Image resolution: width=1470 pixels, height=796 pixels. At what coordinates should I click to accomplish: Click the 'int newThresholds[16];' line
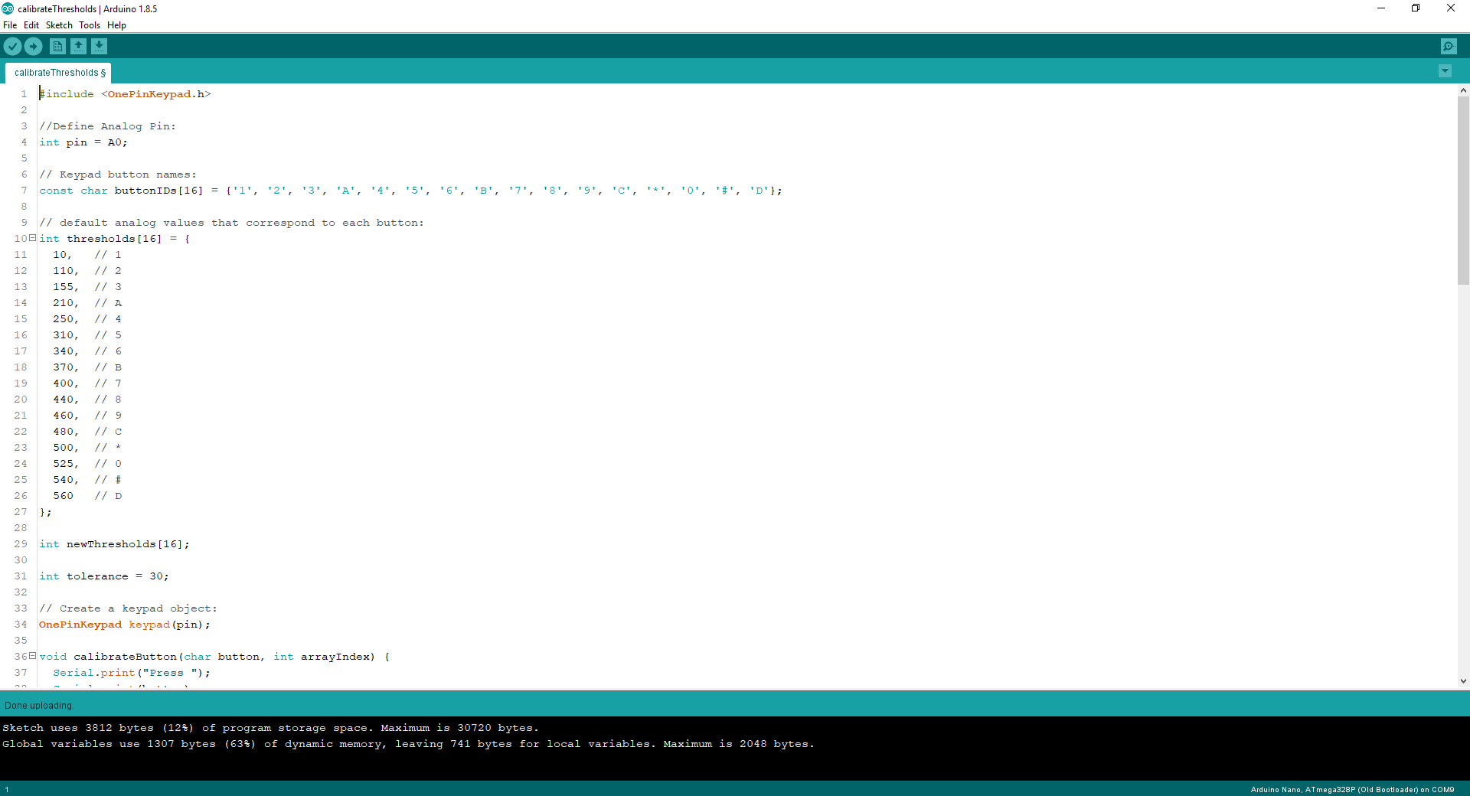[115, 544]
